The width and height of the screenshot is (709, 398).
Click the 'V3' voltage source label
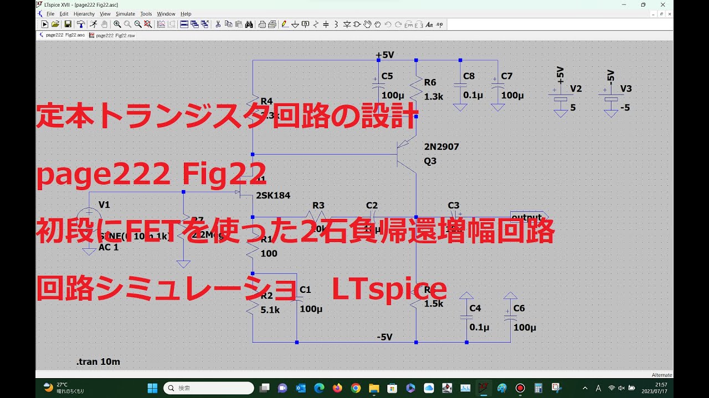click(x=626, y=88)
